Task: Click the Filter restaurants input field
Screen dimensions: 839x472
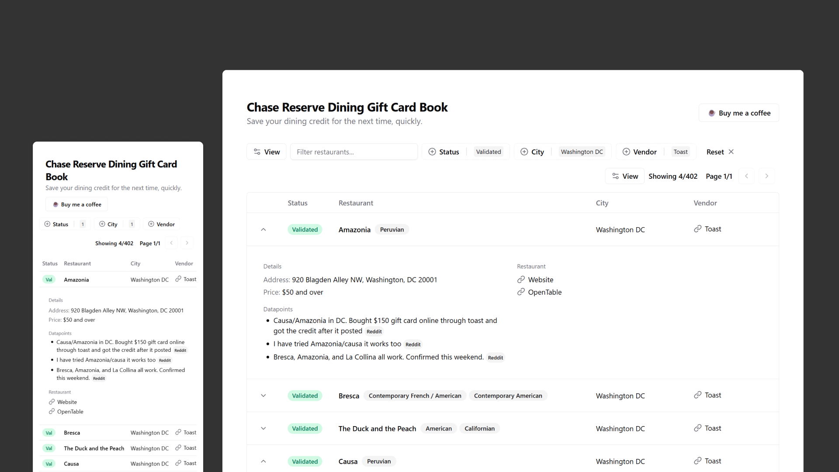Action: (354, 152)
